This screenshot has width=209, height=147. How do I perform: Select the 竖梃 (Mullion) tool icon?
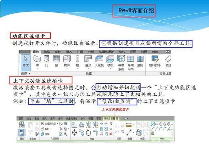point(140,59)
